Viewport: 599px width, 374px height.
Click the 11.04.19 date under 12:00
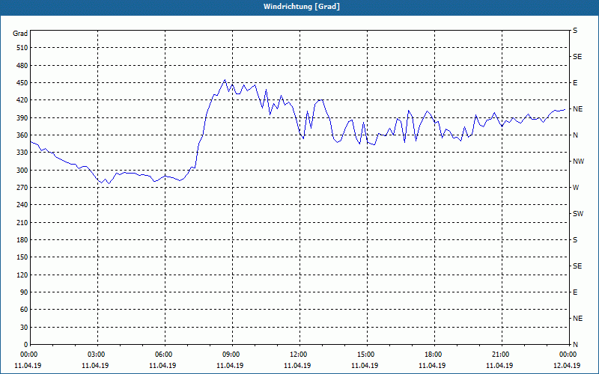tap(297, 366)
